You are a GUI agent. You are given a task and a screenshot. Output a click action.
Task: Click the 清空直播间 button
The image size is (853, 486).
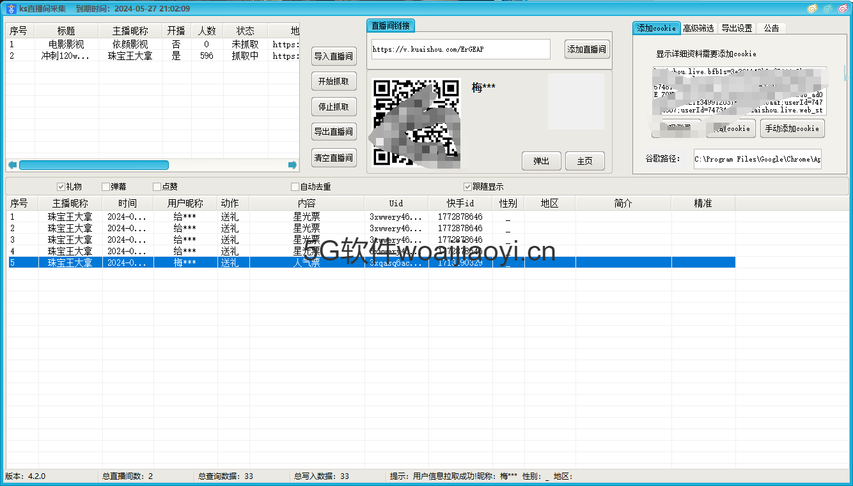click(334, 158)
